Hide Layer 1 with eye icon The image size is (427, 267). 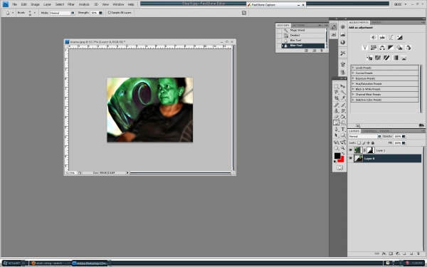pyautogui.click(x=350, y=150)
